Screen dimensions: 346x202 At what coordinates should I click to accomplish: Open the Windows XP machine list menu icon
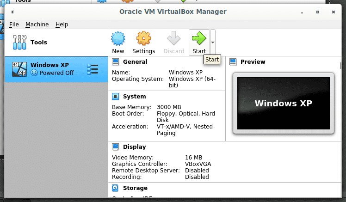pyautogui.click(x=93, y=69)
